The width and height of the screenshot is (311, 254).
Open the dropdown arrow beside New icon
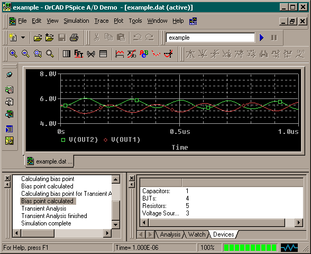[x=23, y=37]
